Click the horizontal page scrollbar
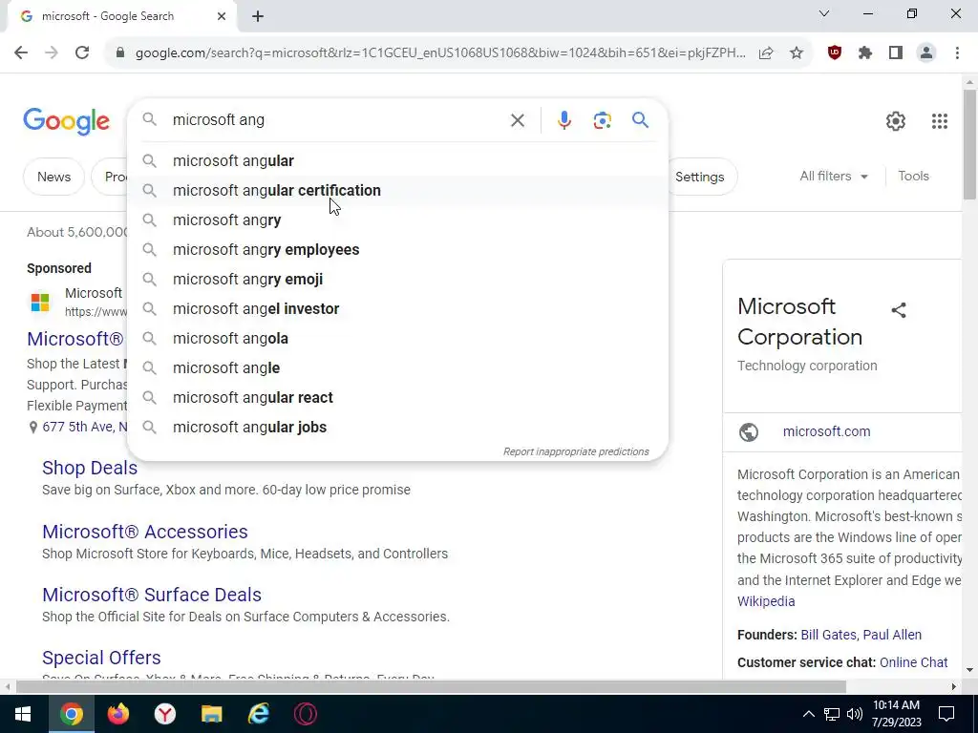Image resolution: width=978 pixels, height=733 pixels. click(x=431, y=687)
